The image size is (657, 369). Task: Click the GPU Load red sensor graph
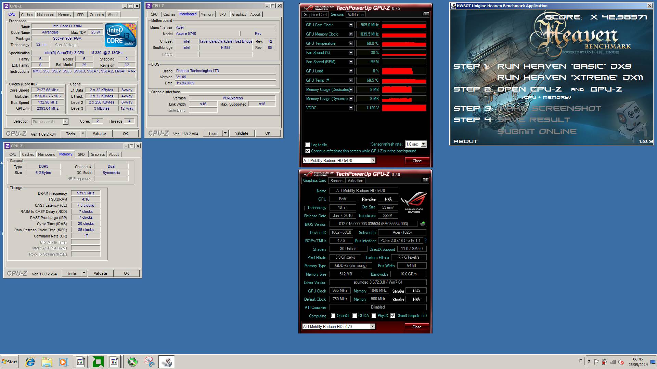(404, 71)
